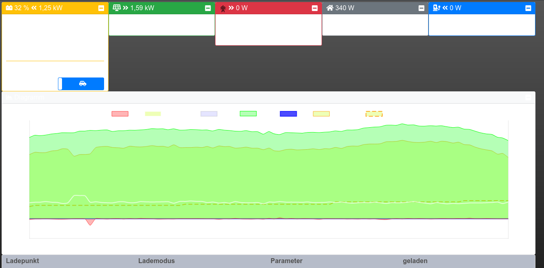The width and height of the screenshot is (544, 268).
Task: Toggle the blue car switch in battery card
Action: [x=81, y=84]
